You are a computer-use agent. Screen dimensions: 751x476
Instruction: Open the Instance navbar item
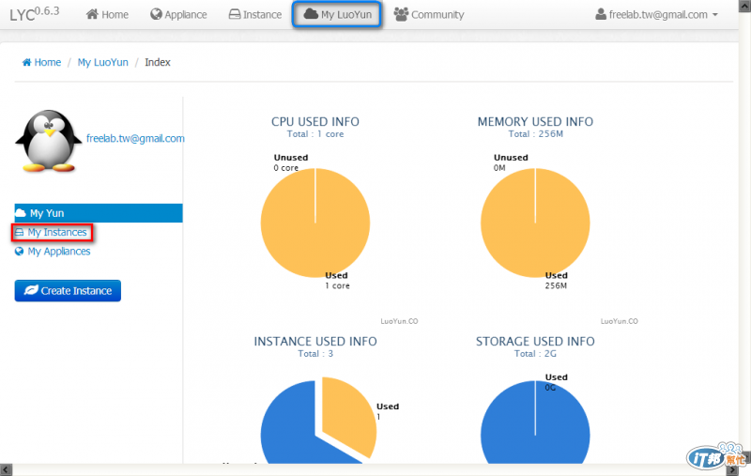click(254, 14)
